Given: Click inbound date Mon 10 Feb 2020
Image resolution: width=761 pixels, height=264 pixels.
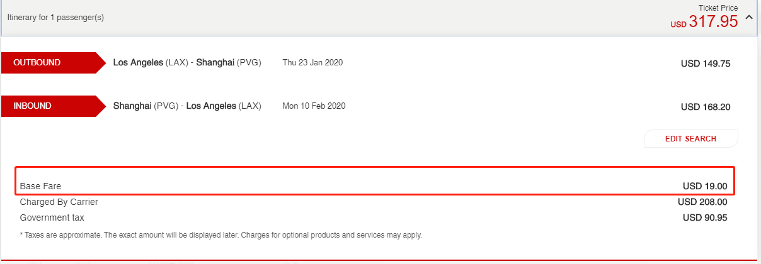Looking at the screenshot, I should [x=314, y=106].
